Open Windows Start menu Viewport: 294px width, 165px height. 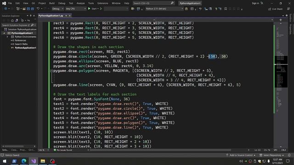coord(5,161)
